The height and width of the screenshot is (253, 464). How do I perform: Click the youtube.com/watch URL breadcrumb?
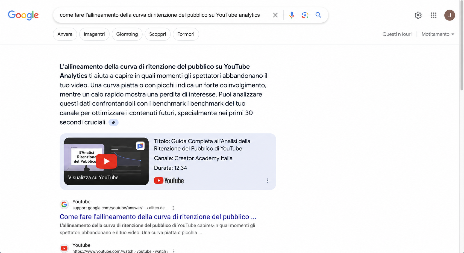pyautogui.click(x=120, y=251)
